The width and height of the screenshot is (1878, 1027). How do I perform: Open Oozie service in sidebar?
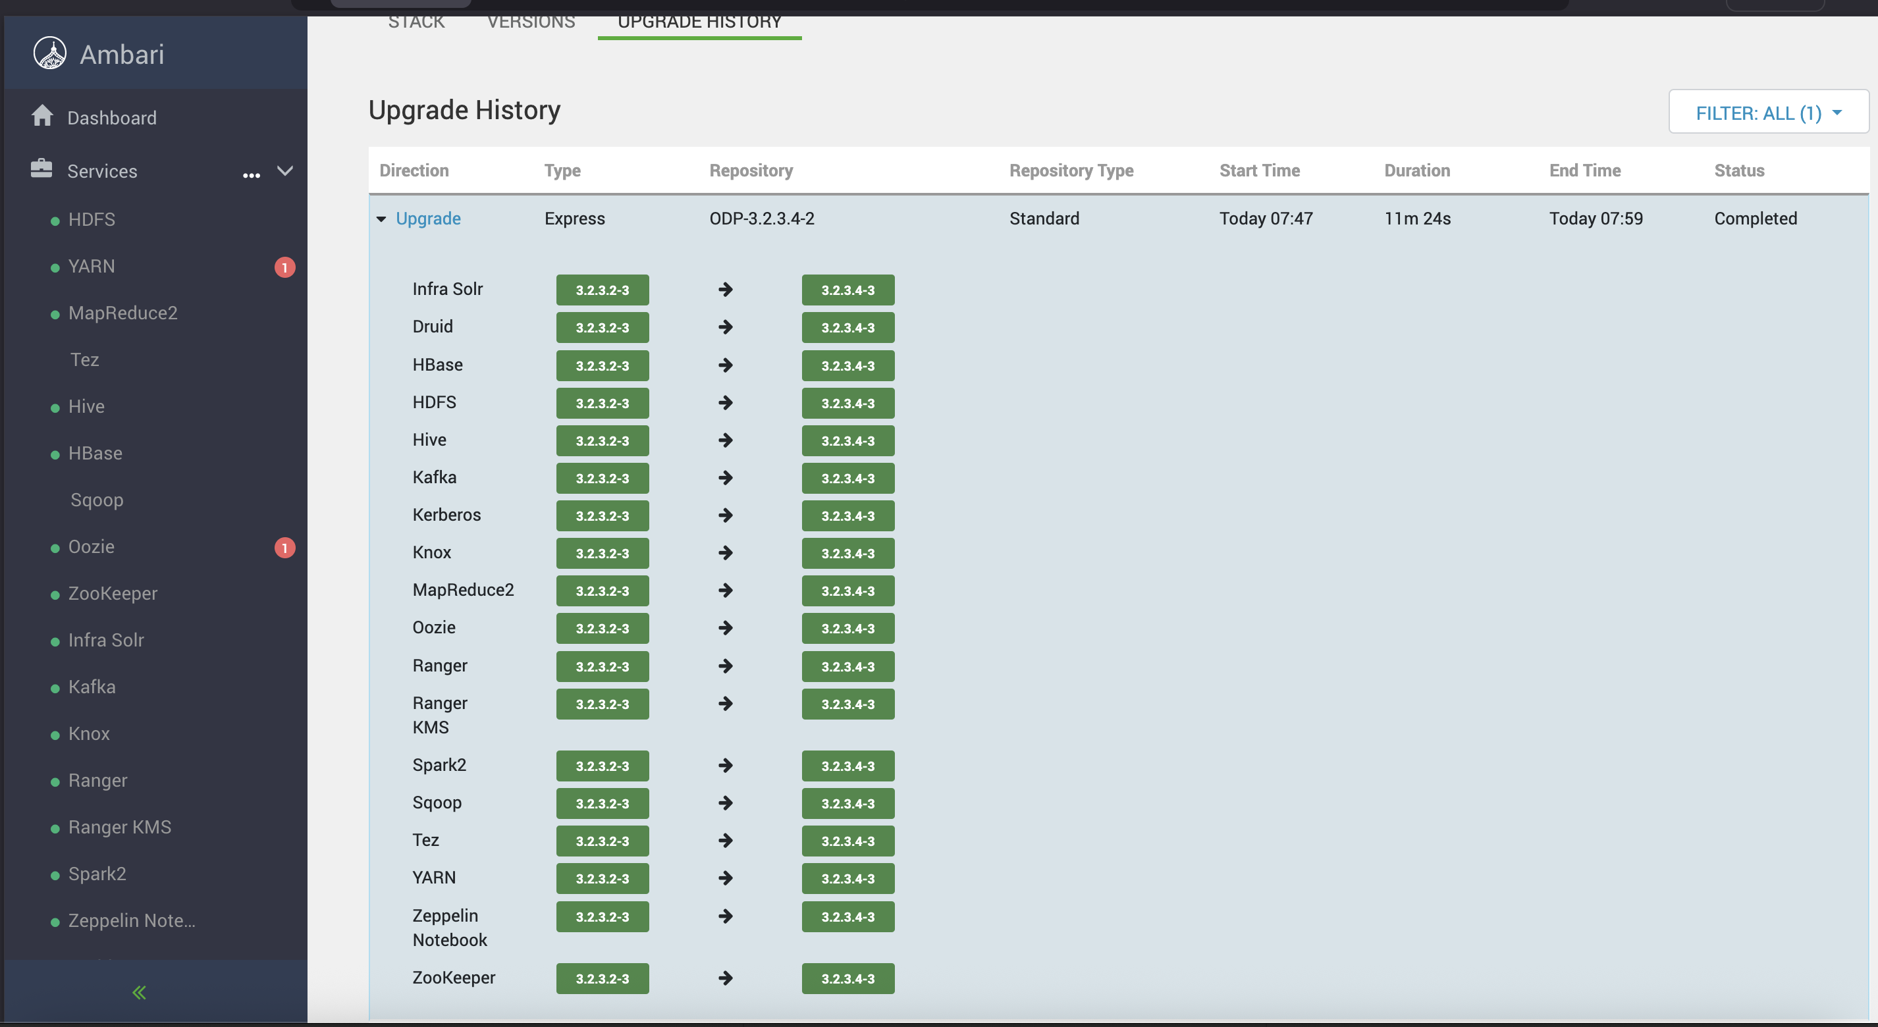tap(91, 546)
